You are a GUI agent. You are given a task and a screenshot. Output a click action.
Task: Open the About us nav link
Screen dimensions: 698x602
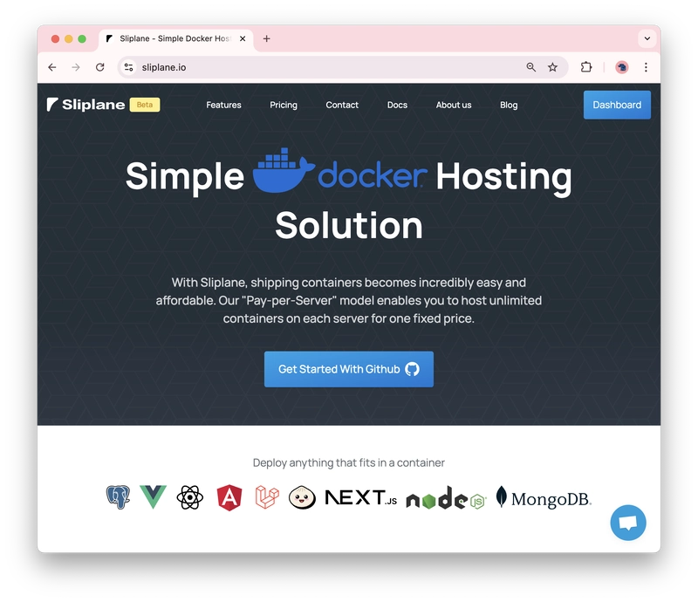(x=454, y=105)
